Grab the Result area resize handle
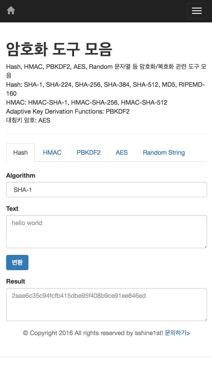 [x=205, y=319]
